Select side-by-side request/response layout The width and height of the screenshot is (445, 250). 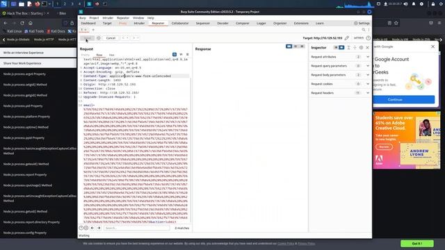click(289, 47)
